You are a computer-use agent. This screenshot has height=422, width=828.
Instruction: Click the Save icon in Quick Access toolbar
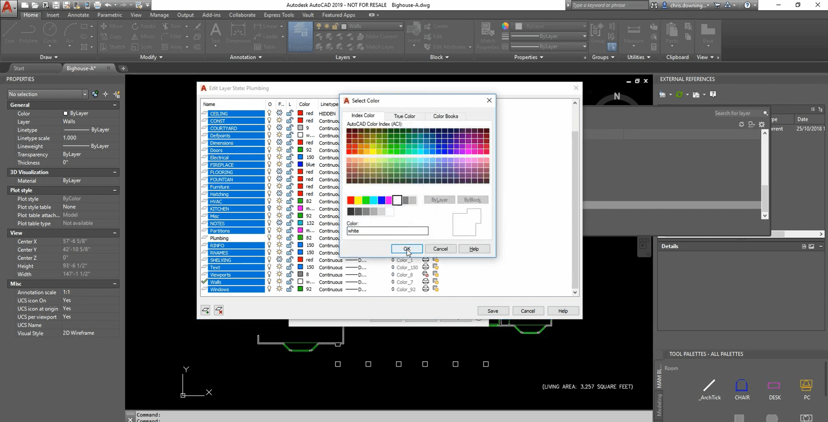pos(56,5)
